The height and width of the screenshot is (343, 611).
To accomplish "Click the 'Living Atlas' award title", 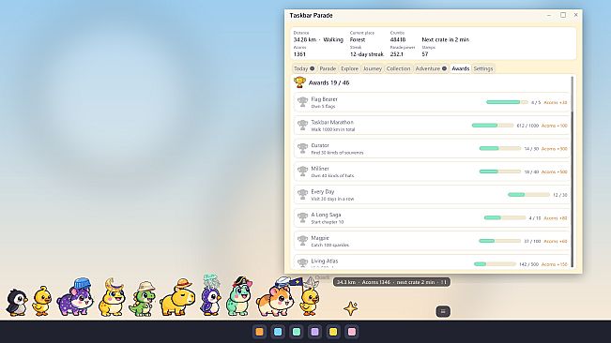I will (x=324, y=261).
